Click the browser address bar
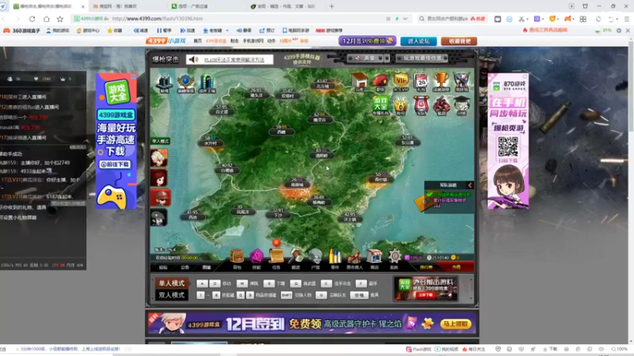The width and height of the screenshot is (634, 356). click(243, 18)
